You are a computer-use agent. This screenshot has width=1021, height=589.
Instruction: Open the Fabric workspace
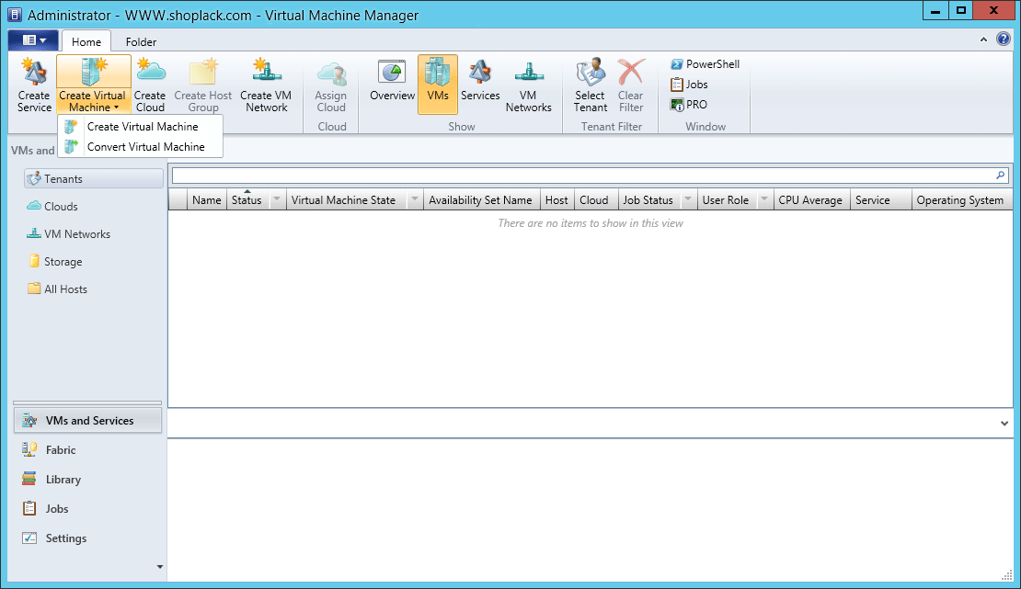click(49, 449)
